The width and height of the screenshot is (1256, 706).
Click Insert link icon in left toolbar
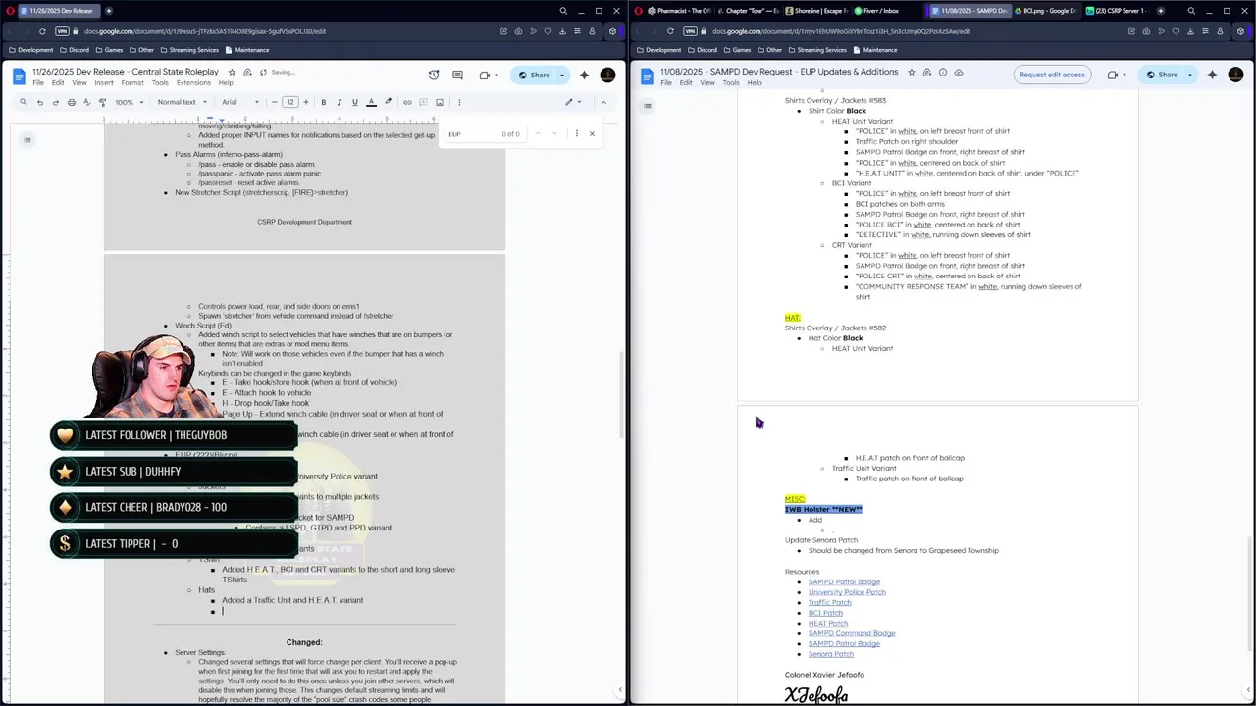(x=407, y=102)
